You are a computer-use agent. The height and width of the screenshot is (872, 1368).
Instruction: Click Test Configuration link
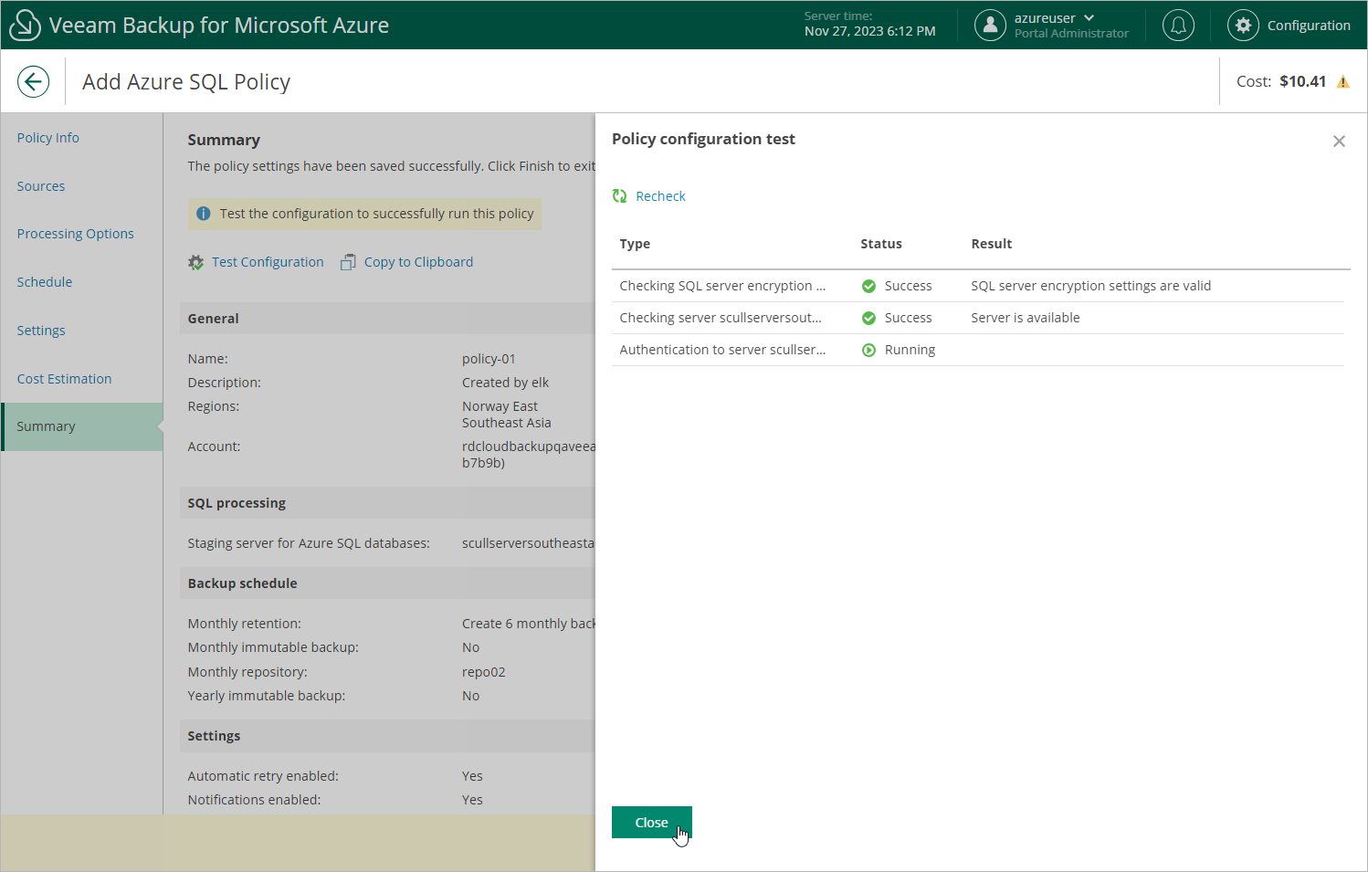point(268,262)
